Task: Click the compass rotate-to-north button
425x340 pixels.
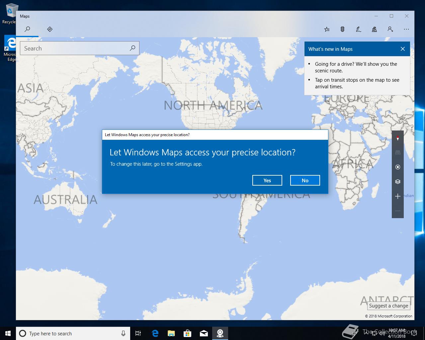Action: (398, 138)
